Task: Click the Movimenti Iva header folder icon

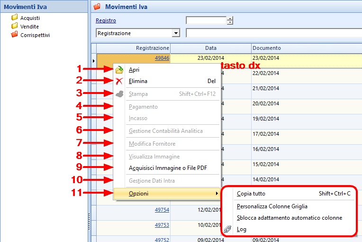Action: tap(97, 7)
